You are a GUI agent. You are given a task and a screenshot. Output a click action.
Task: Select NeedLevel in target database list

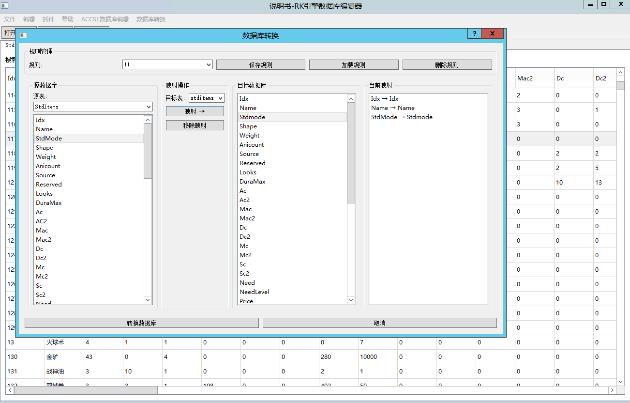pos(254,292)
